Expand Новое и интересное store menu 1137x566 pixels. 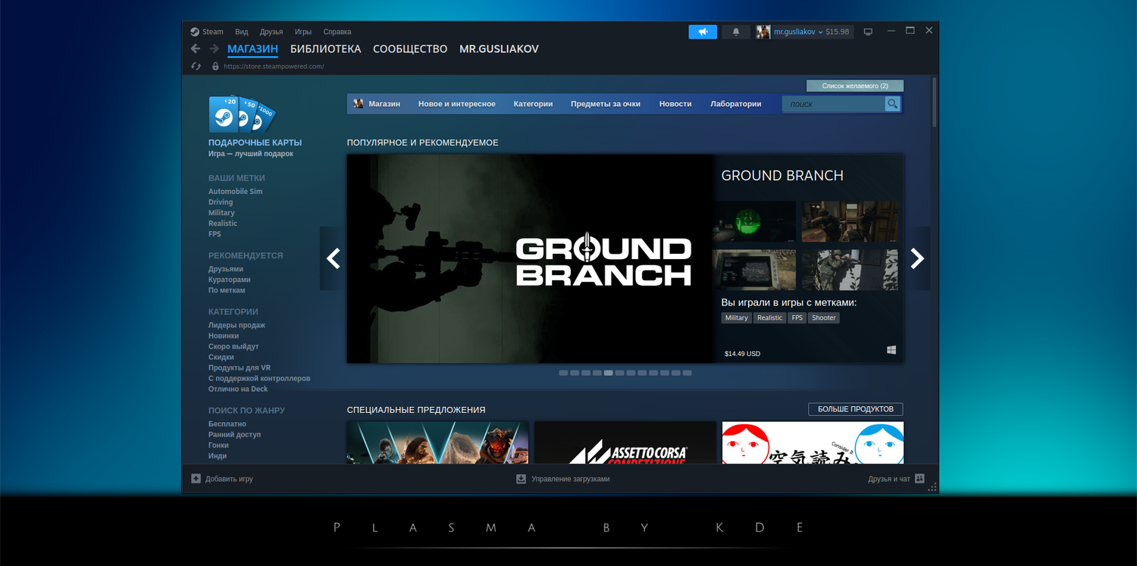tap(457, 104)
